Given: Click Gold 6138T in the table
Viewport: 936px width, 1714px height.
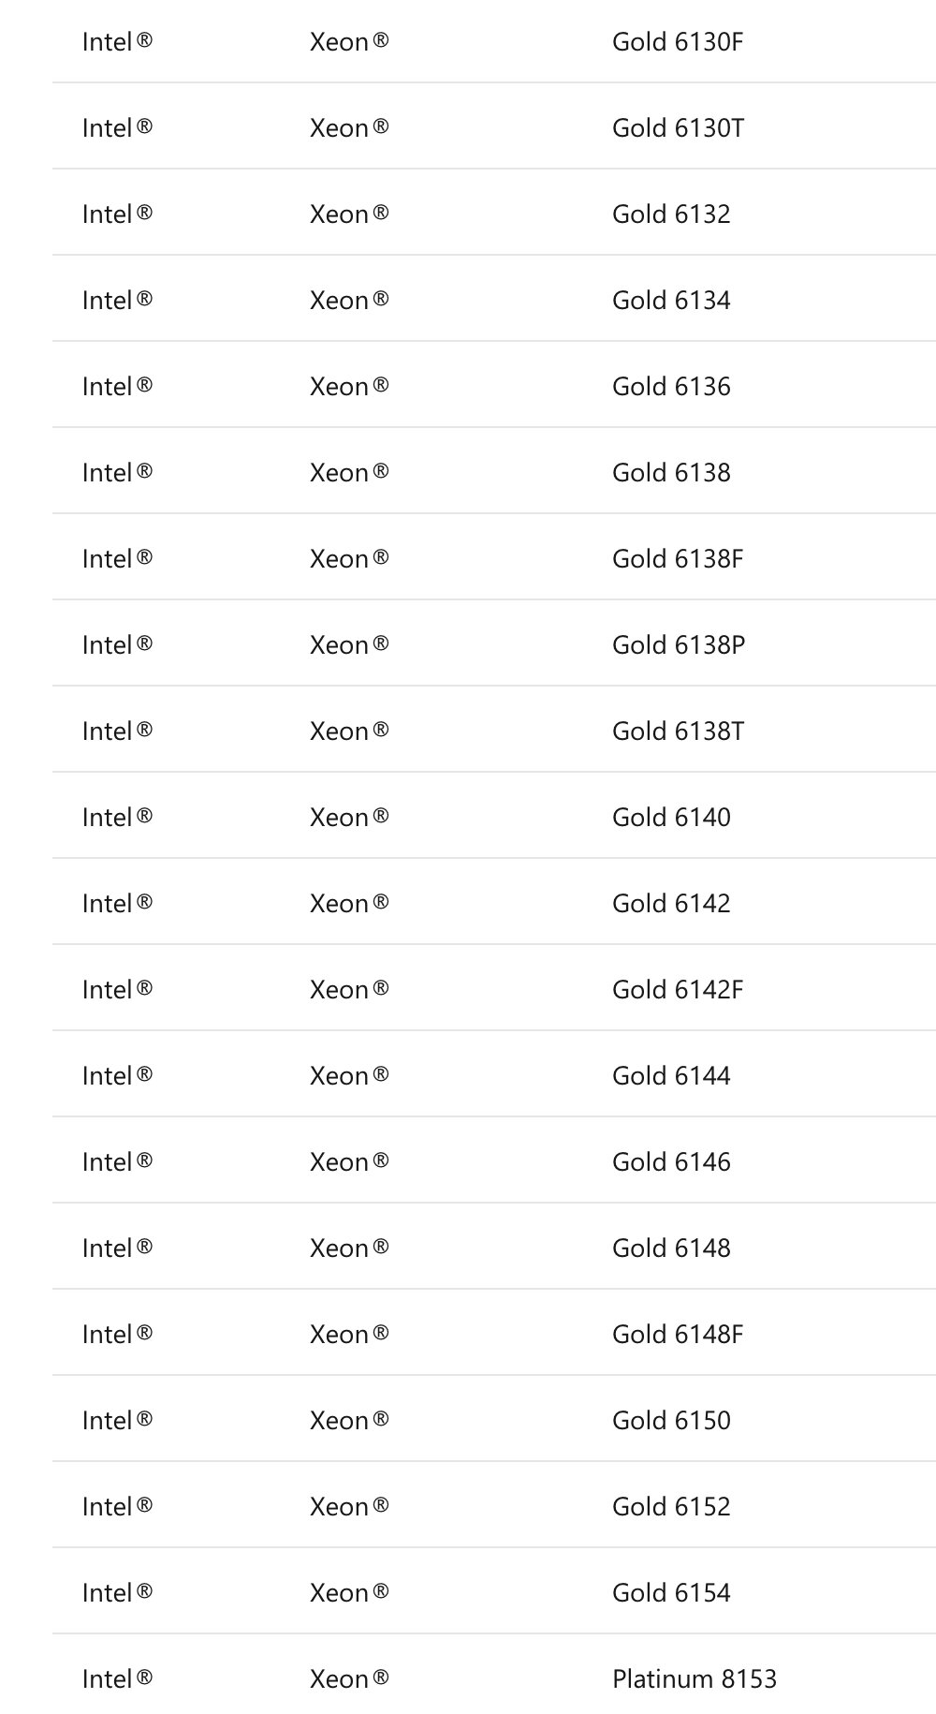Looking at the screenshot, I should 678,731.
